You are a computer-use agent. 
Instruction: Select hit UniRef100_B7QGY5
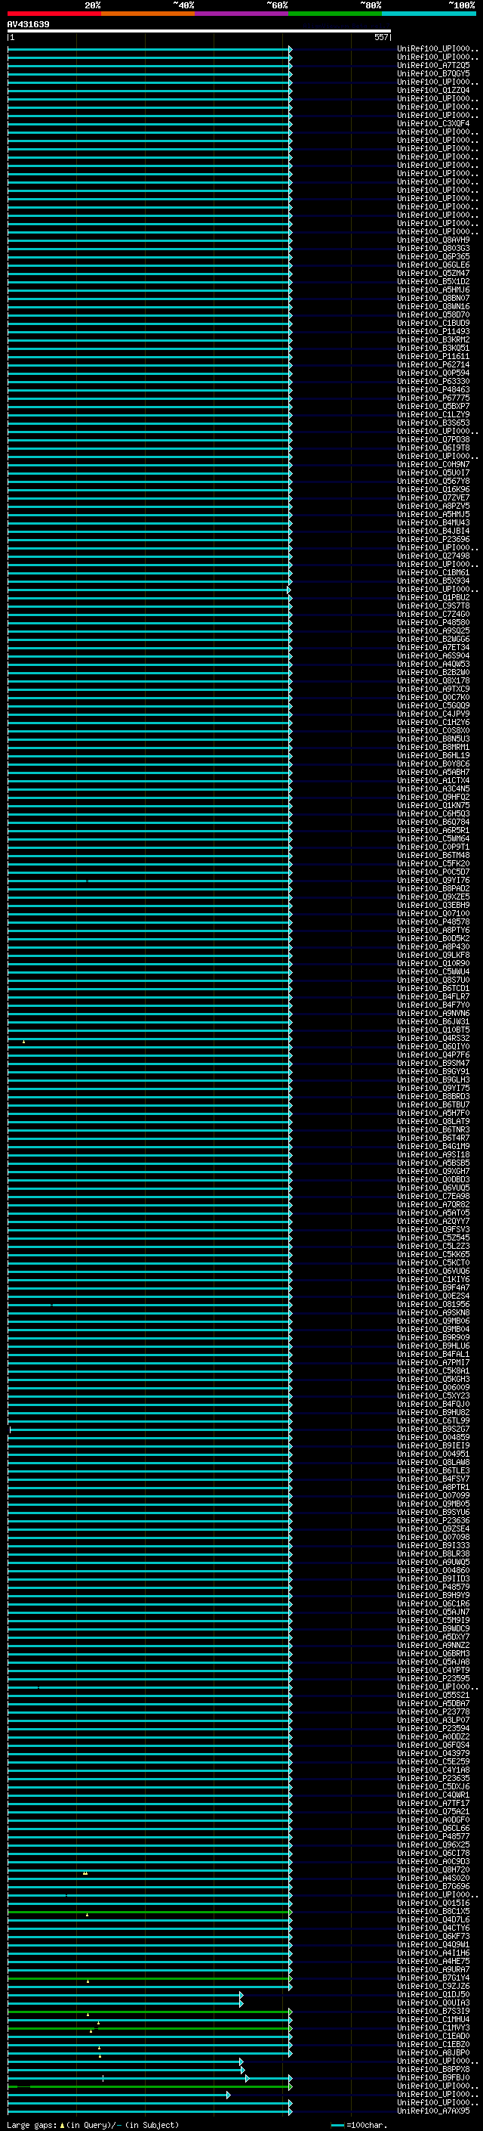pyautogui.click(x=433, y=73)
